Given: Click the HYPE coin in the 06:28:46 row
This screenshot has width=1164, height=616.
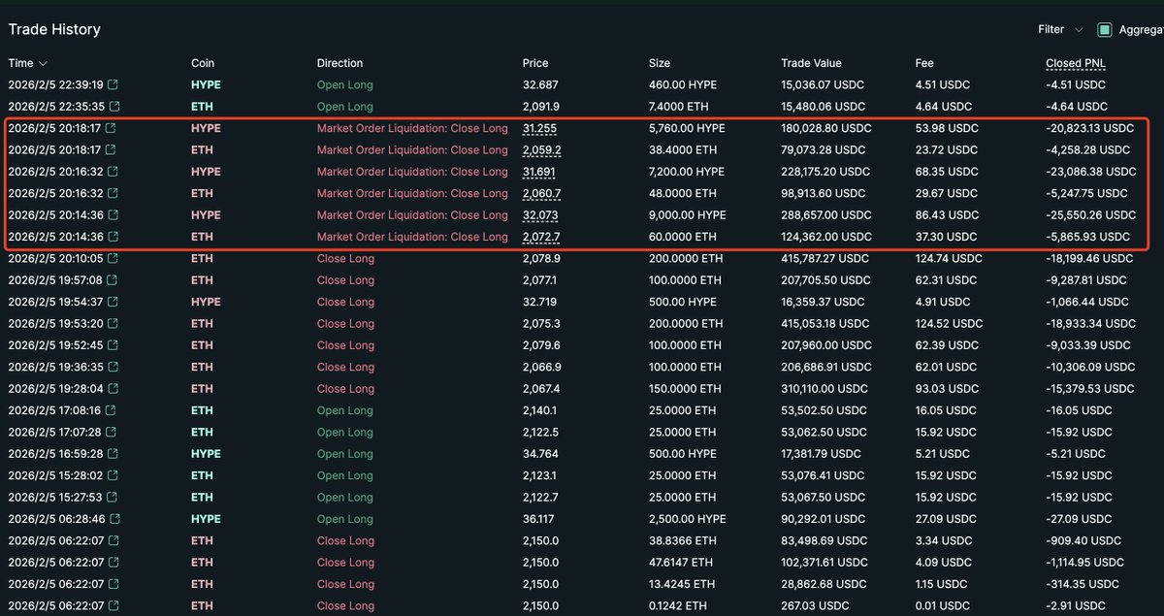Looking at the screenshot, I should point(206,519).
